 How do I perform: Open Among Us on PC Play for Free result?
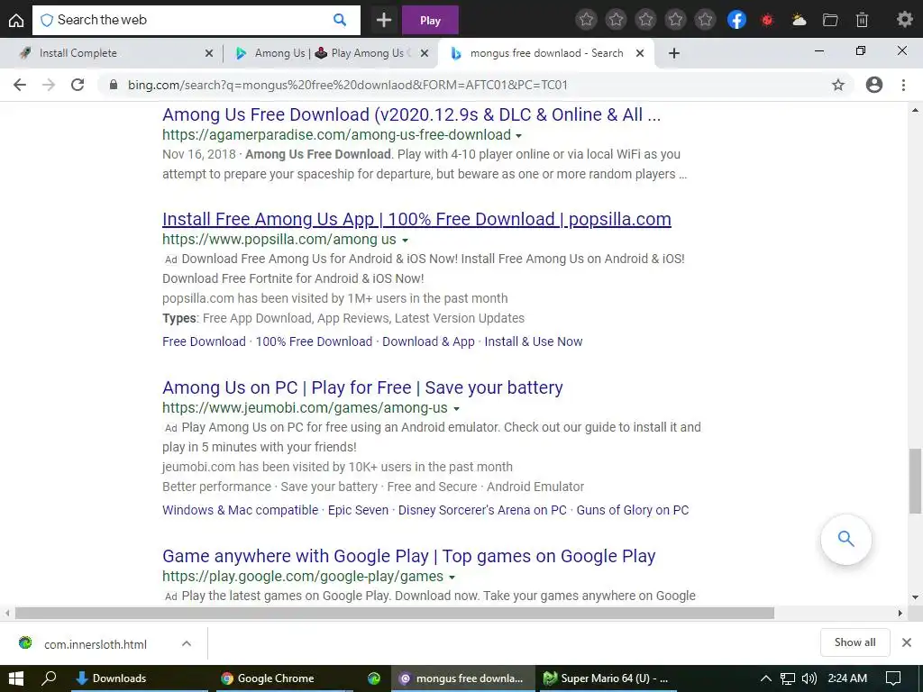(362, 387)
